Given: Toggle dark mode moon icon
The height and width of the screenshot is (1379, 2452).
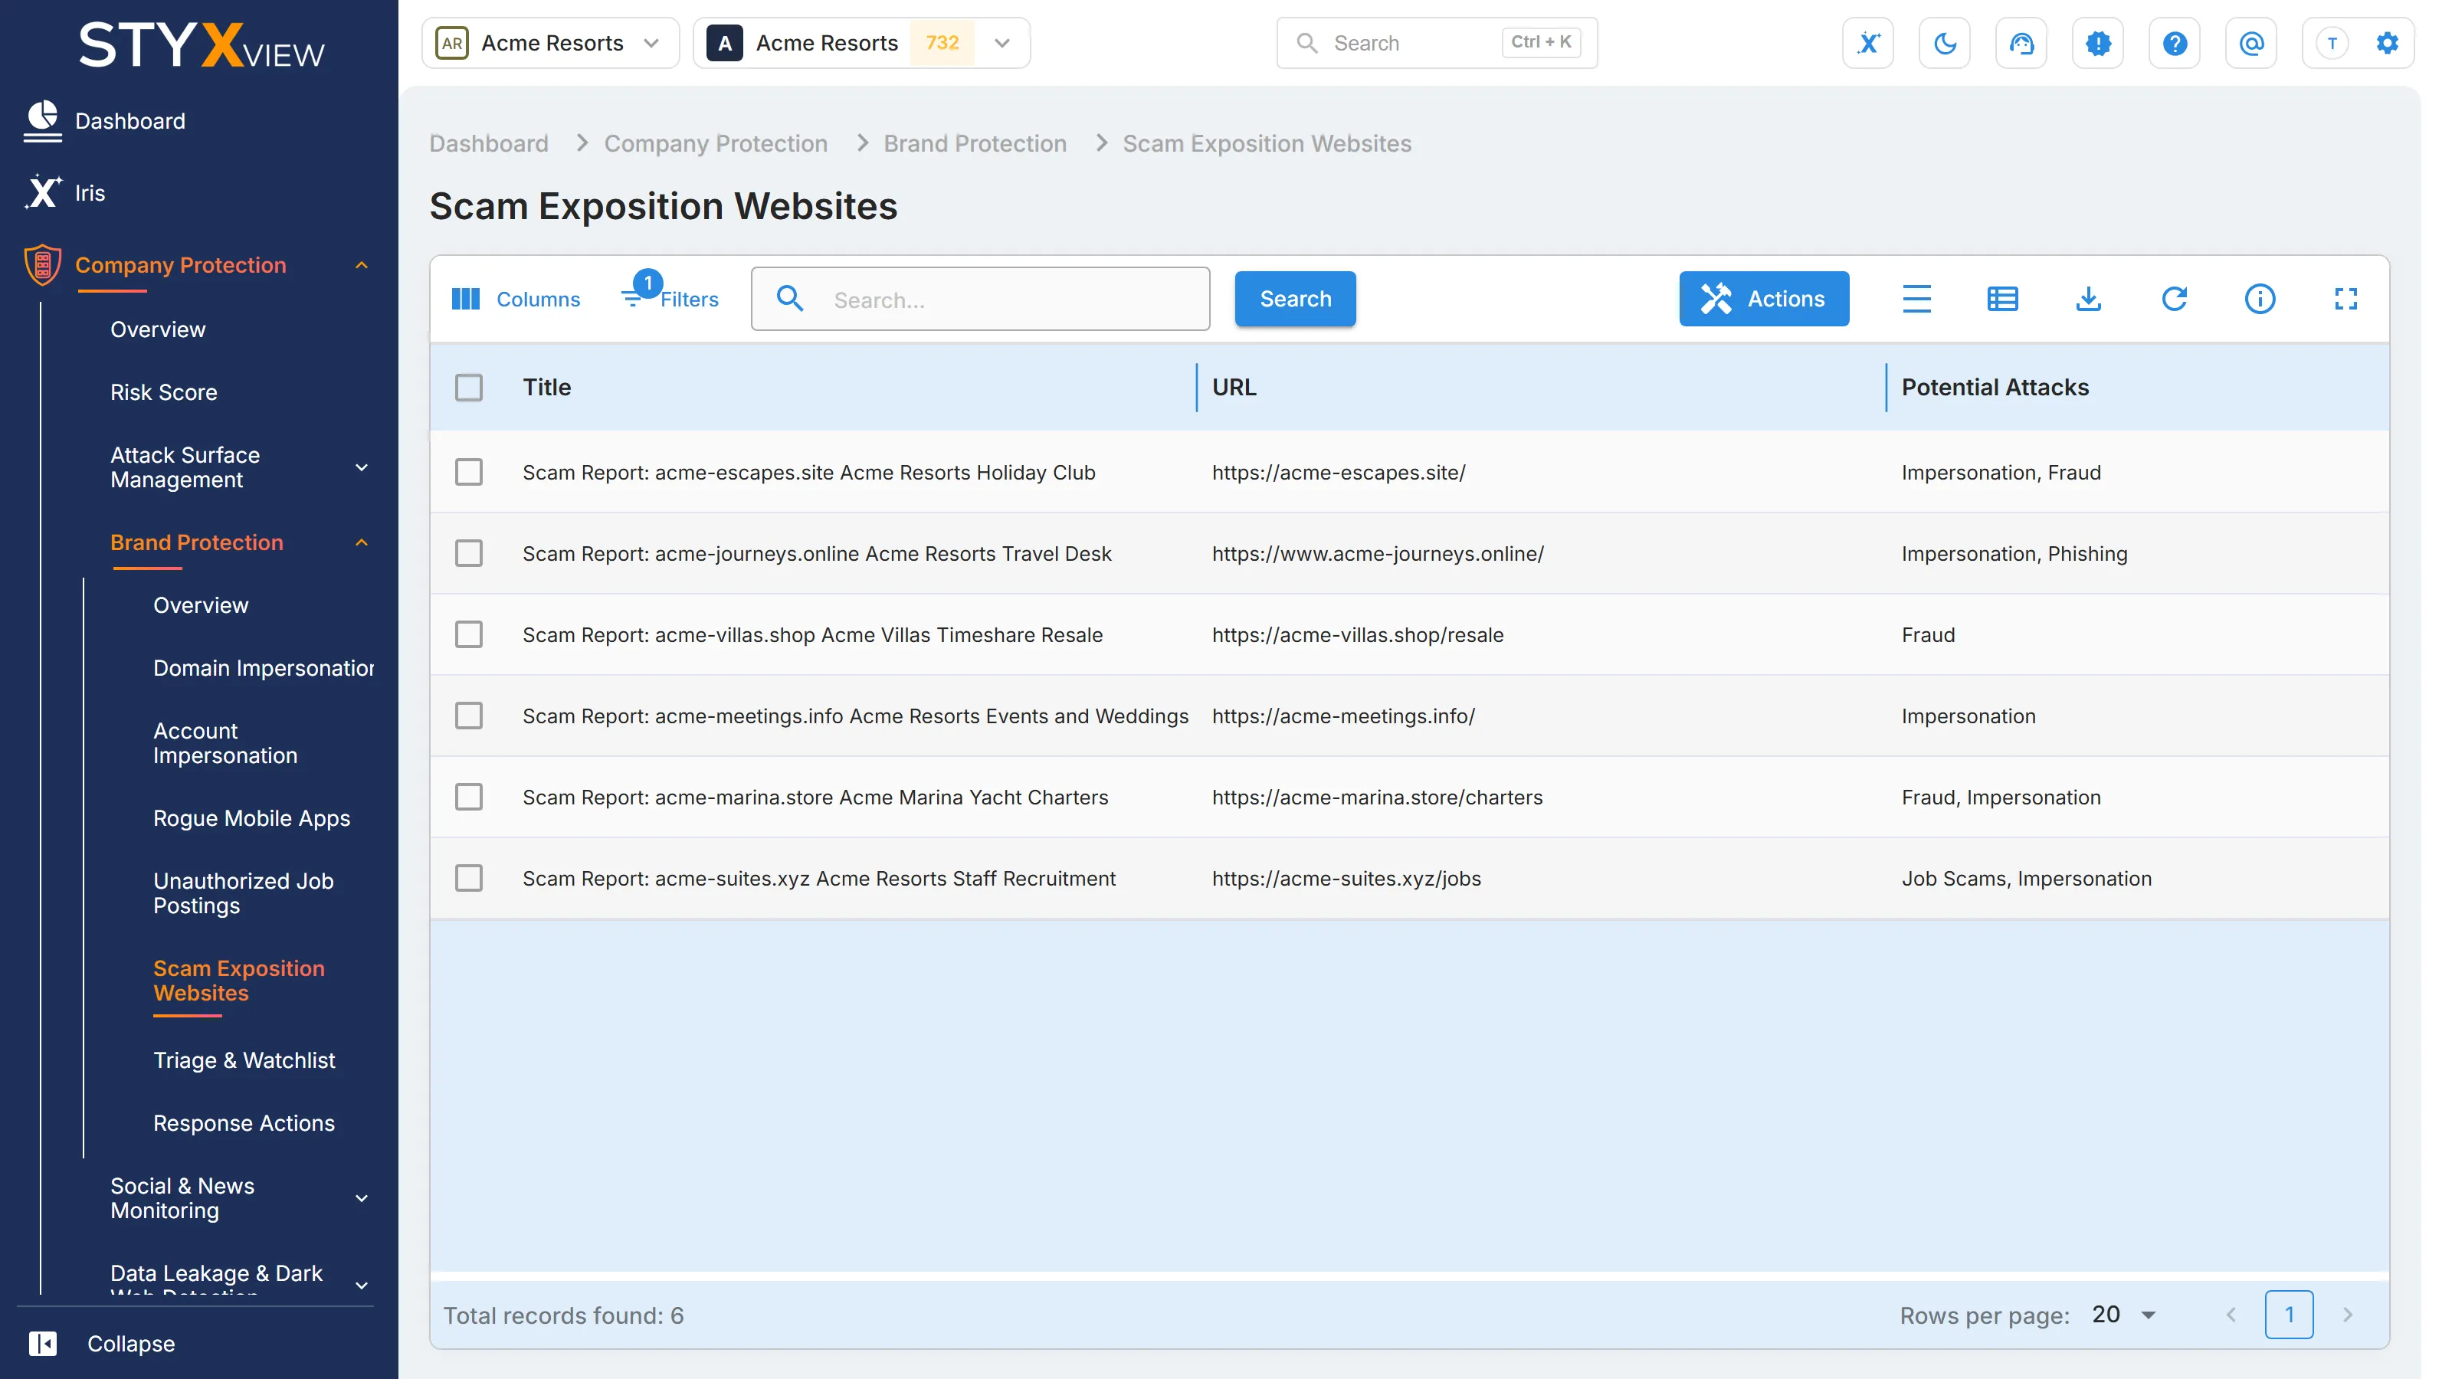Looking at the screenshot, I should coord(1945,43).
